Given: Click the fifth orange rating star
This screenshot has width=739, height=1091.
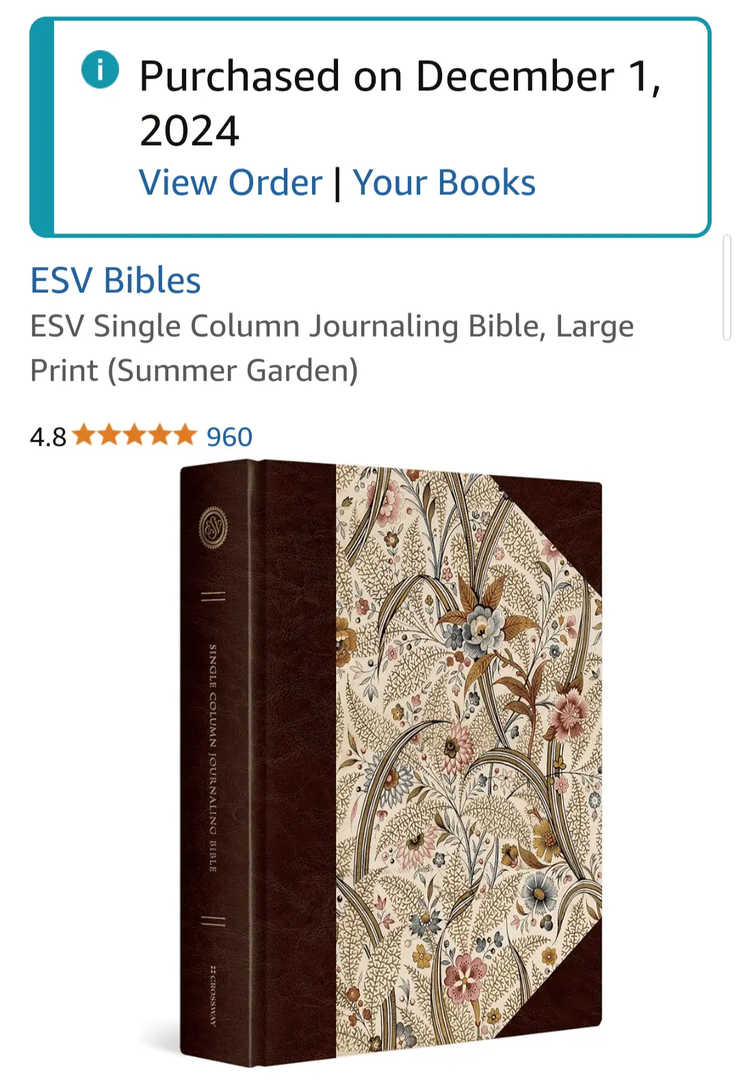Looking at the screenshot, I should click(x=184, y=434).
